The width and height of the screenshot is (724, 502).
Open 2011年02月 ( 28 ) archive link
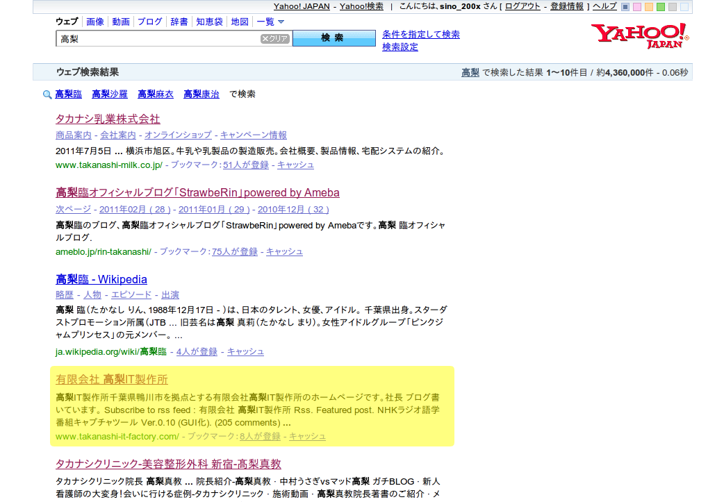[135, 210]
